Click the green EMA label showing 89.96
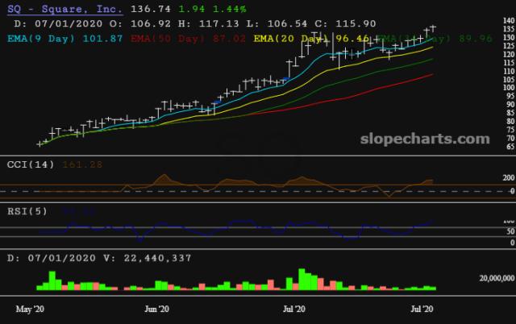 click(x=450, y=37)
